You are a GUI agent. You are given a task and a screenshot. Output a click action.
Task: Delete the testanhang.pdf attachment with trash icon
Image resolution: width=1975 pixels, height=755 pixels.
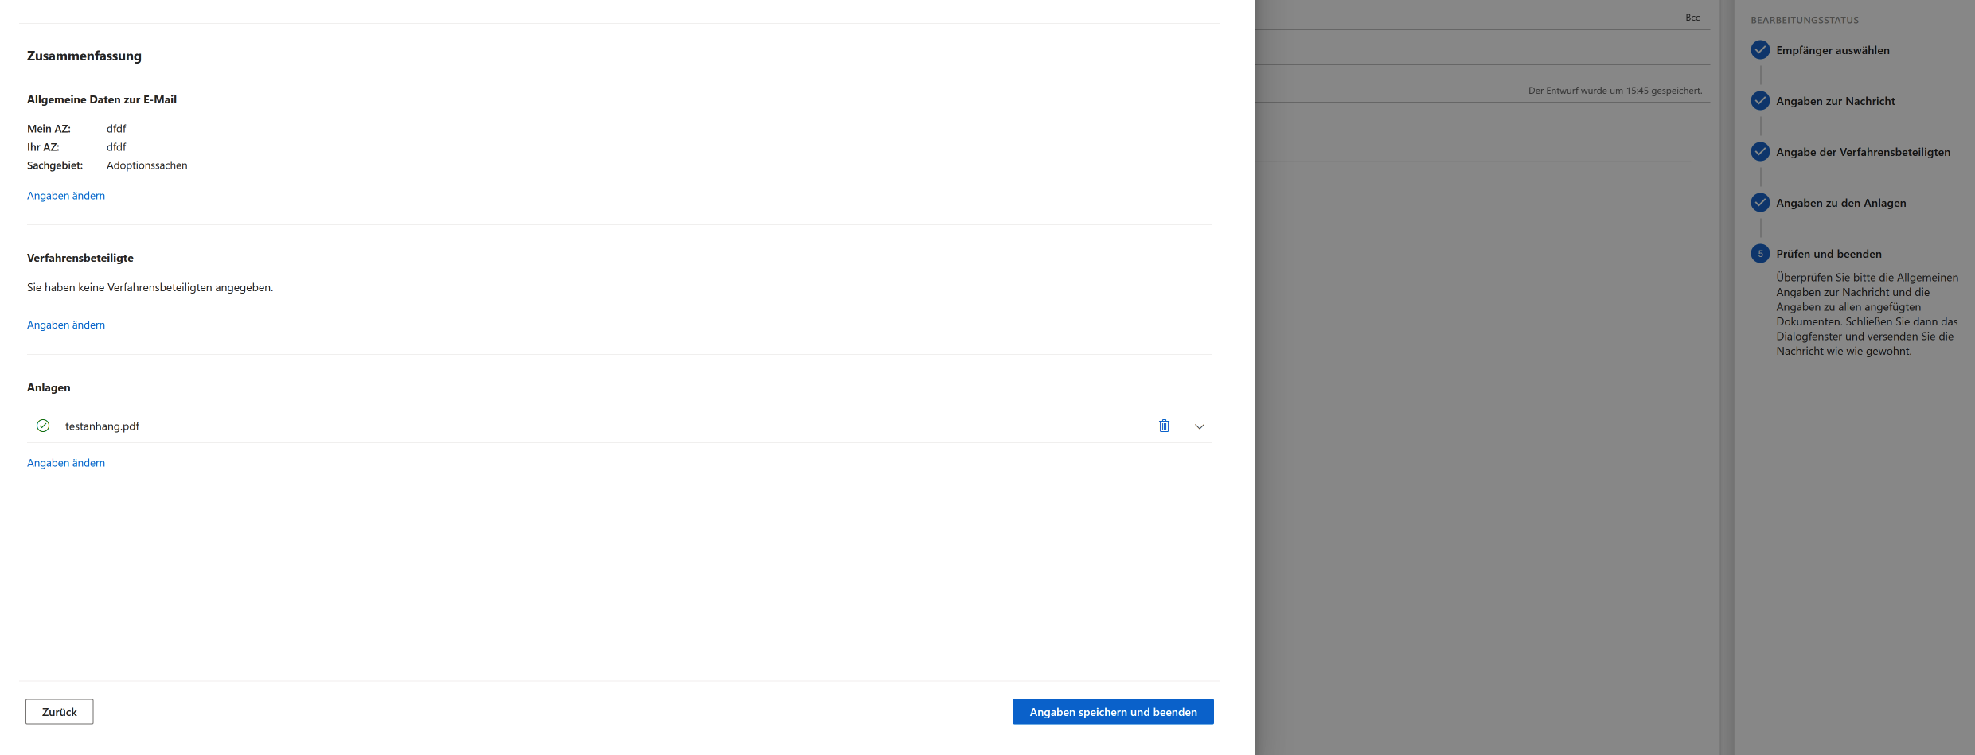(1164, 426)
